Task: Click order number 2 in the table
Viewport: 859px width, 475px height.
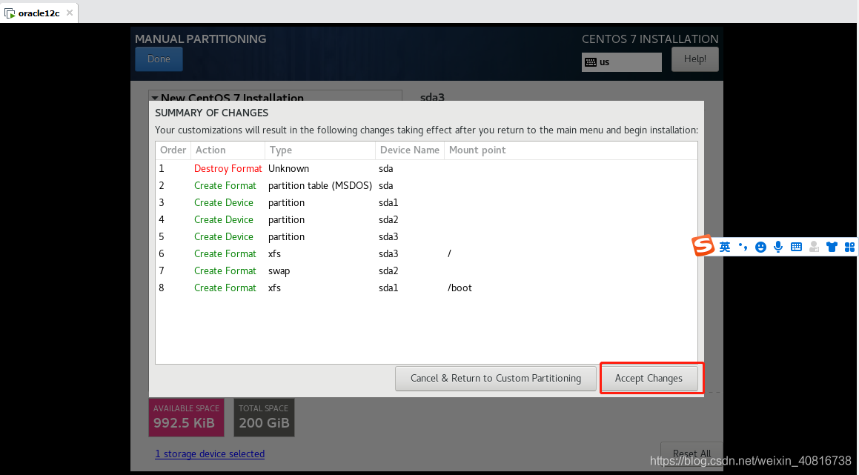Action: click(x=162, y=186)
